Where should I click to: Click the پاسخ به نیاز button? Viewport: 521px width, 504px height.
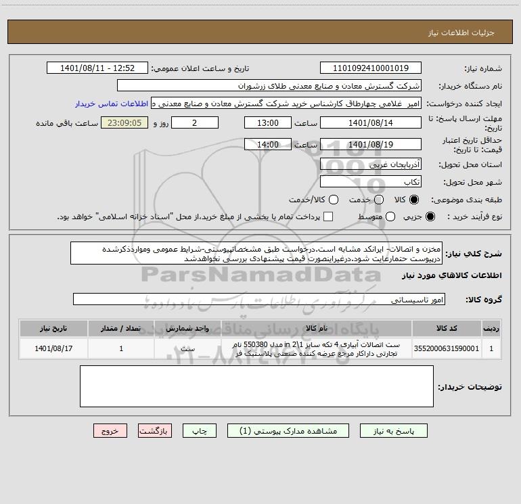click(393, 430)
